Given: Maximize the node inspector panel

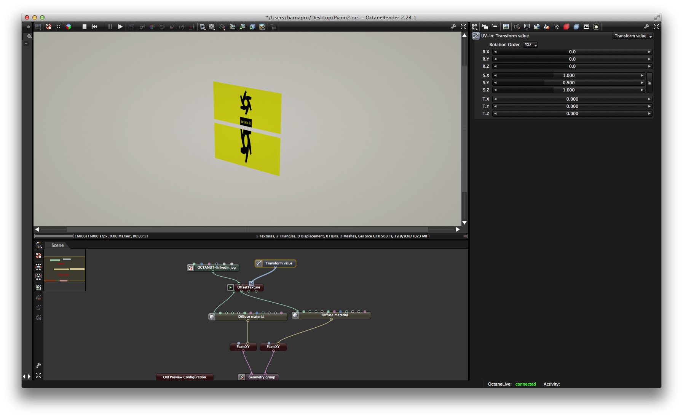Looking at the screenshot, I should click(656, 27).
